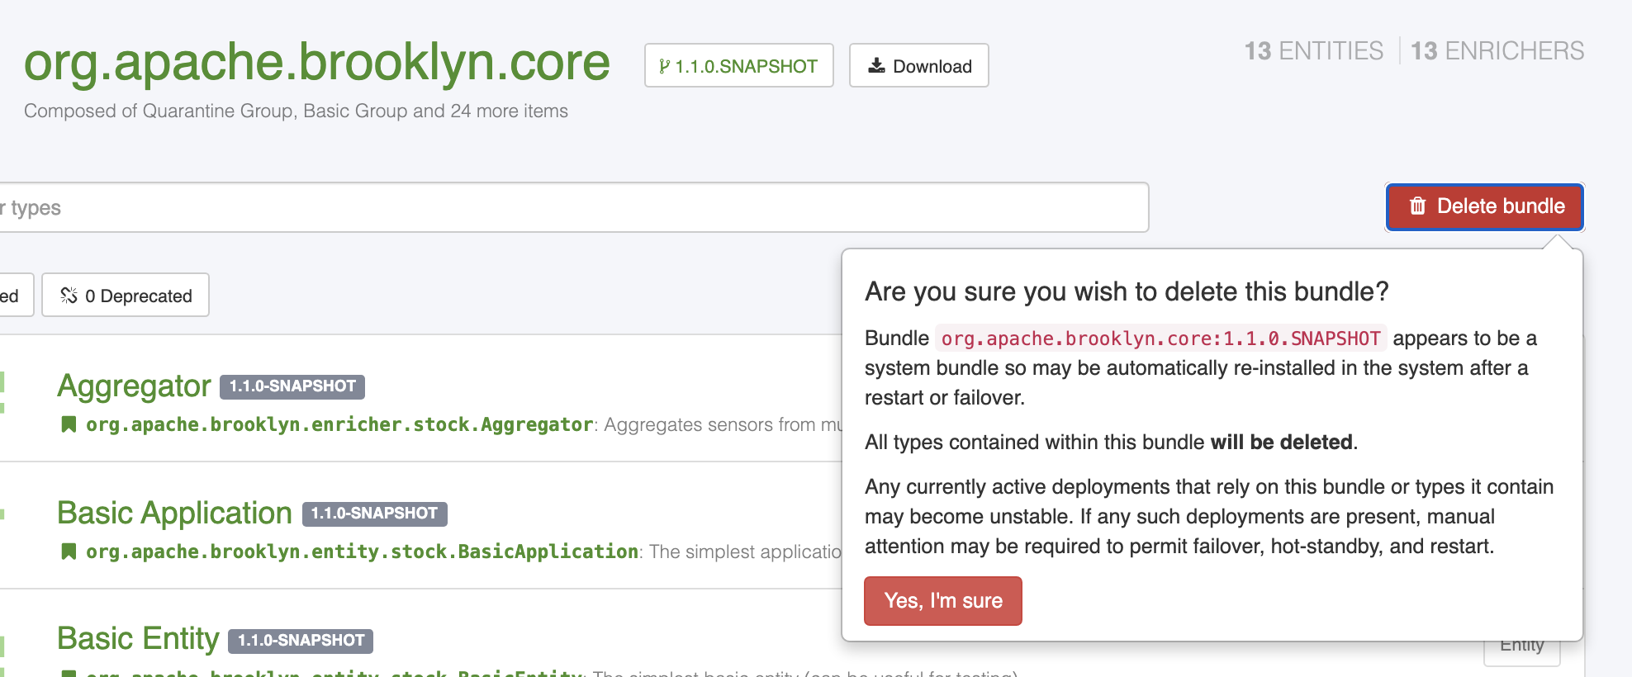
Task: Open the Basic Application type
Action: coord(174,513)
